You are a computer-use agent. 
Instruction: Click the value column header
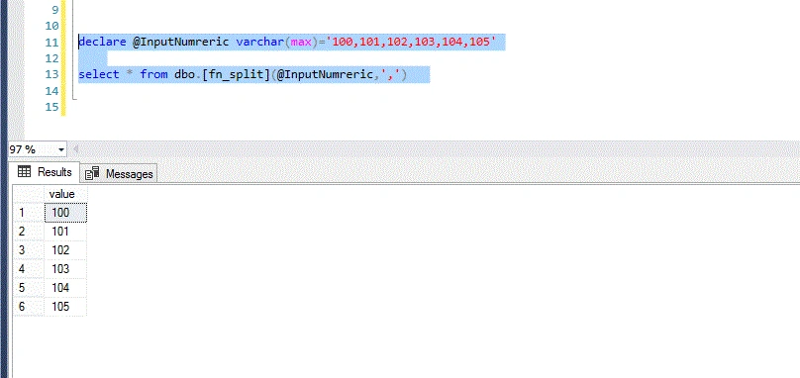65,194
